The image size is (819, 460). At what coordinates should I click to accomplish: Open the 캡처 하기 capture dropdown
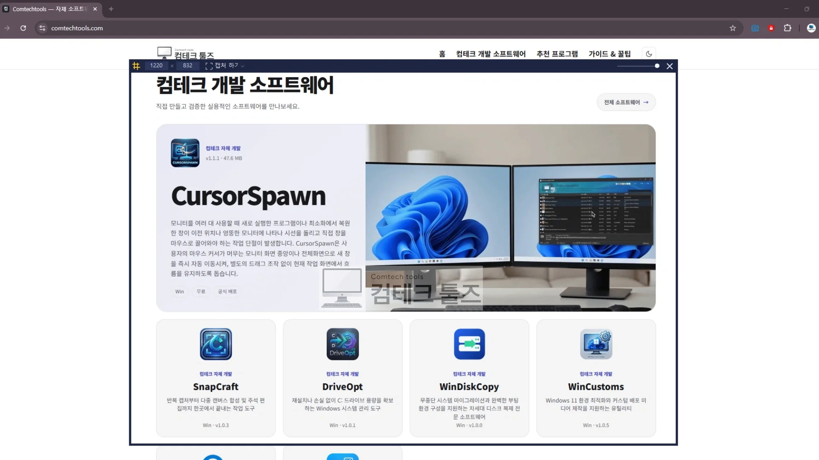click(225, 66)
